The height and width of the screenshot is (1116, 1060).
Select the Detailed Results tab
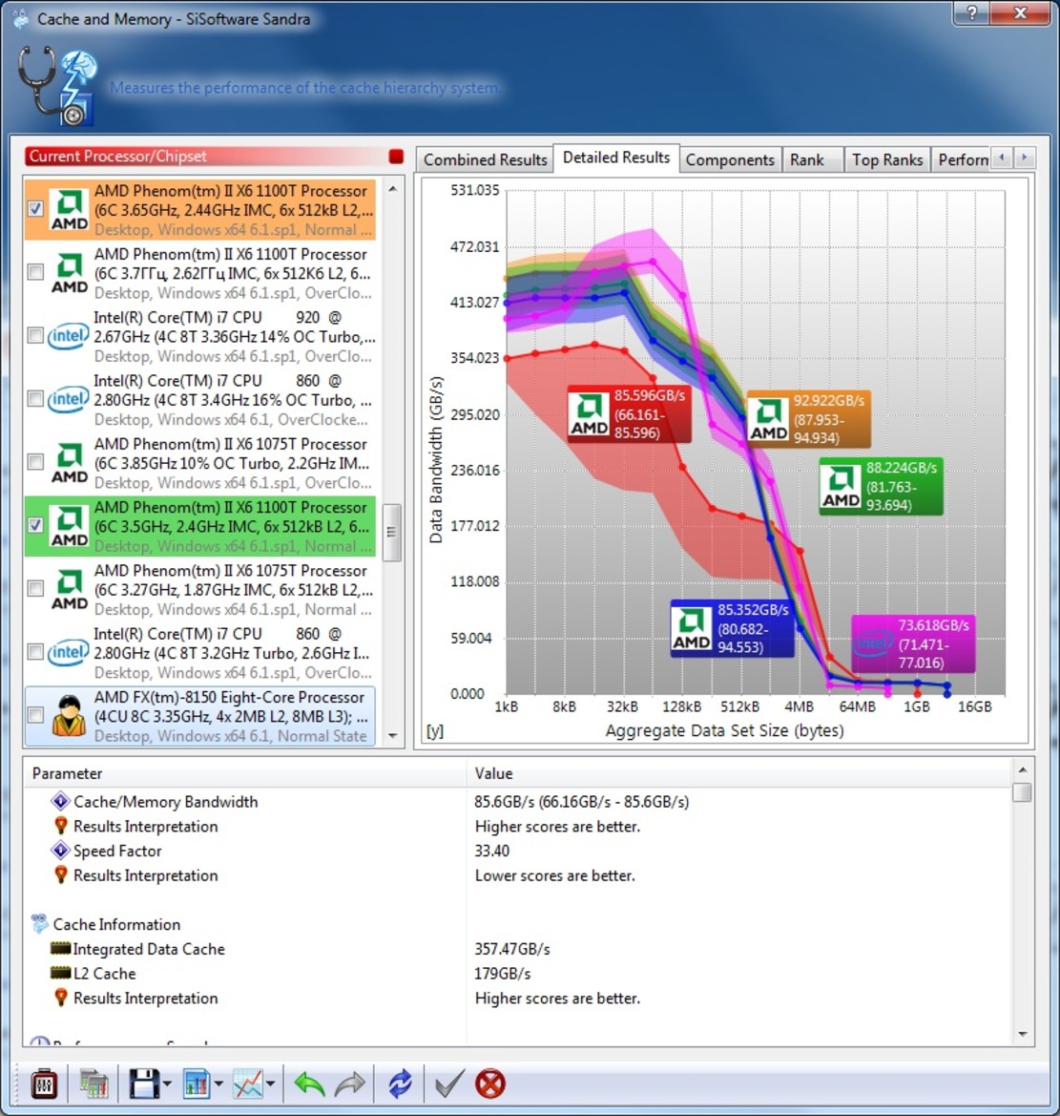616,158
